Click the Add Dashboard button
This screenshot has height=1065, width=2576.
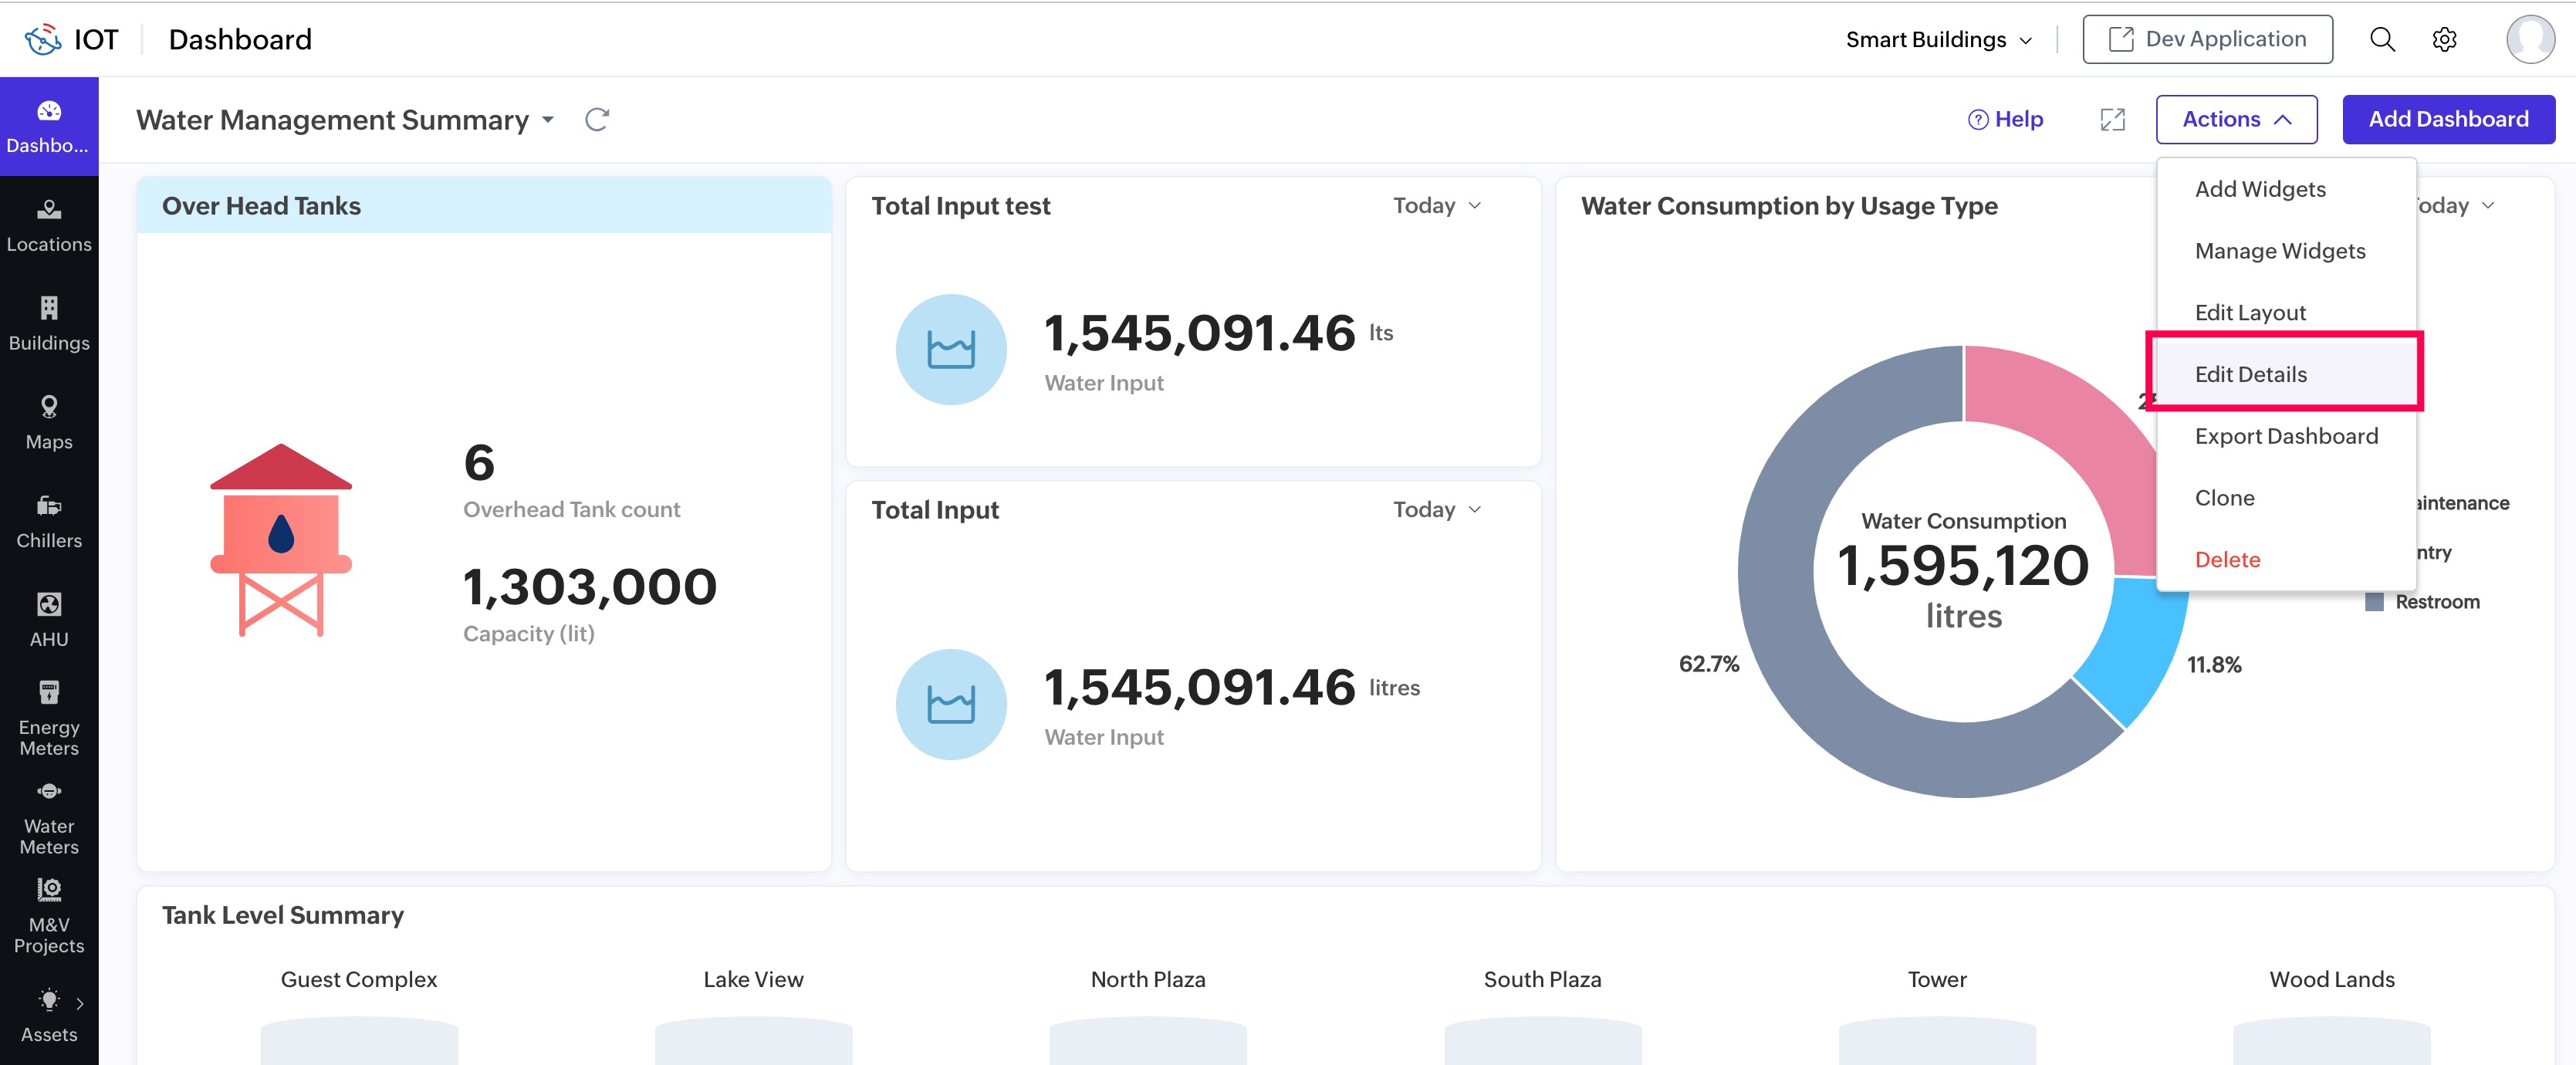[2448, 120]
